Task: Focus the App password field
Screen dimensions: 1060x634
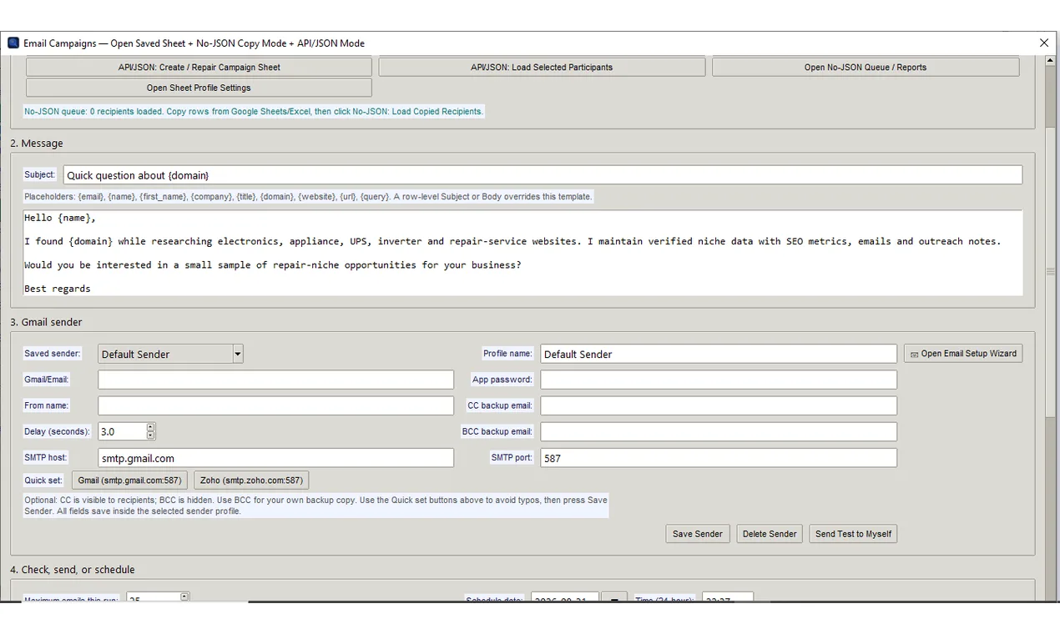Action: pos(719,380)
